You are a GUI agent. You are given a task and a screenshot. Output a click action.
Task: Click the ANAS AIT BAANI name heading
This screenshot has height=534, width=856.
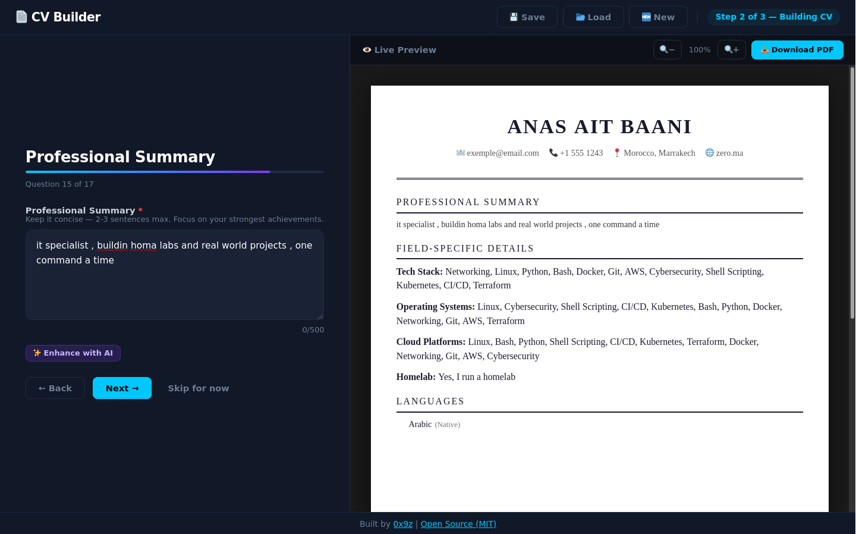(x=599, y=127)
